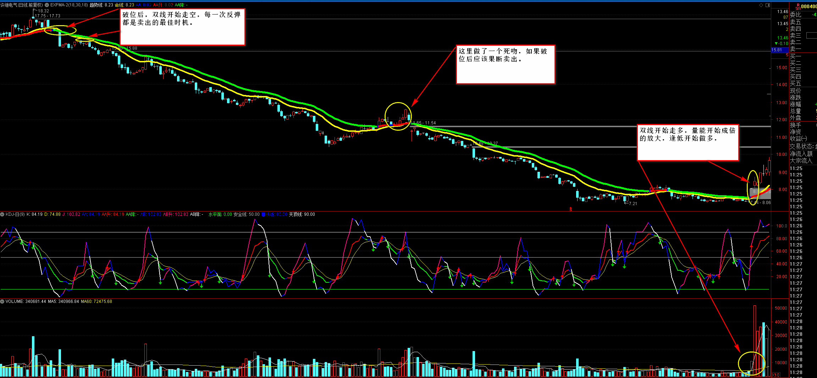Click the highlighted 15.81 price tag

point(780,50)
